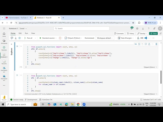This screenshot has width=163, height=122.
Task: Open Workspaces in the left sidebar
Action: click(4, 42)
